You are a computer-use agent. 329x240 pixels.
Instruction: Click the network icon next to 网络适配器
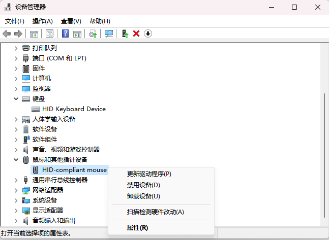point(26,190)
